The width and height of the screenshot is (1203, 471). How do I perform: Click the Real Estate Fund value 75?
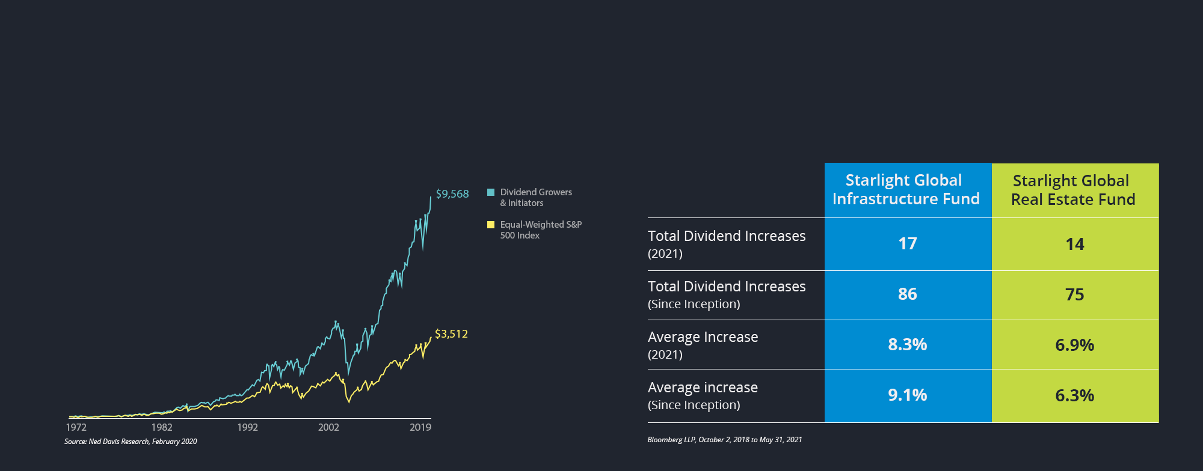[x=1075, y=295]
